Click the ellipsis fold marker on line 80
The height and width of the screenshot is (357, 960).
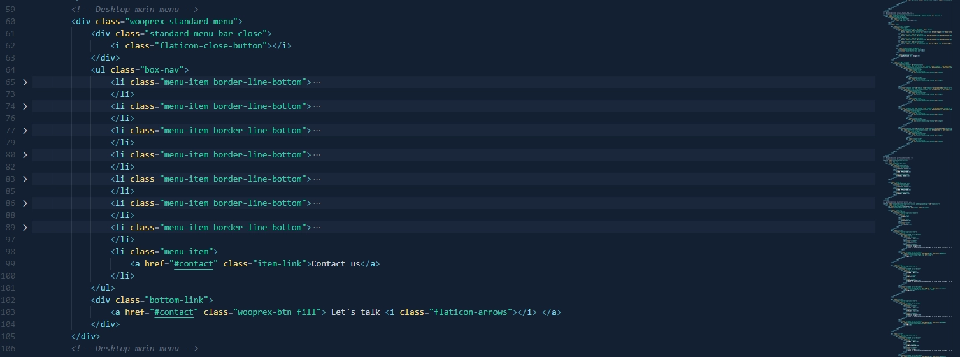(x=317, y=155)
